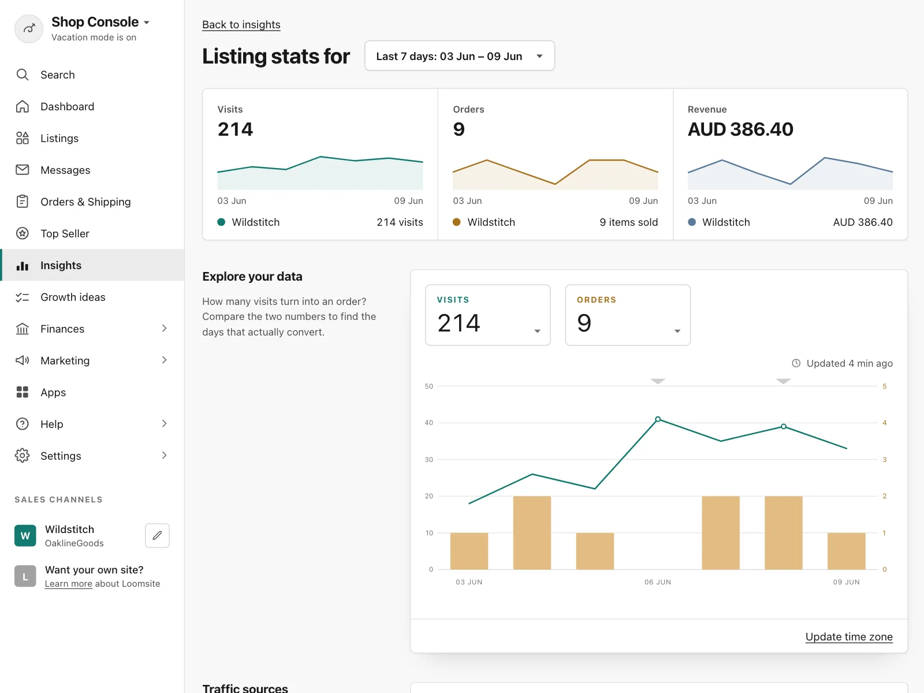
Task: Click the '06 JUN' axis label
Action: (x=658, y=582)
